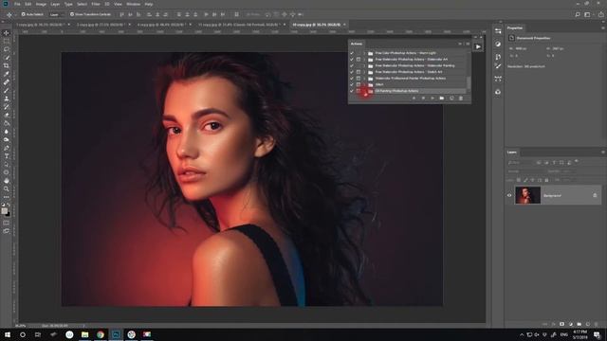Viewport: 607px width, 341px height.
Task: Select the Brush tool
Action: (7, 91)
